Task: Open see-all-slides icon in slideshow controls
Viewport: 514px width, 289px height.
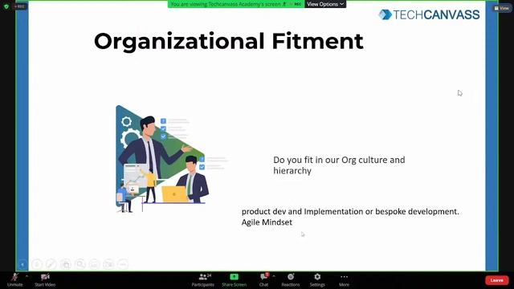Action: coord(65,264)
